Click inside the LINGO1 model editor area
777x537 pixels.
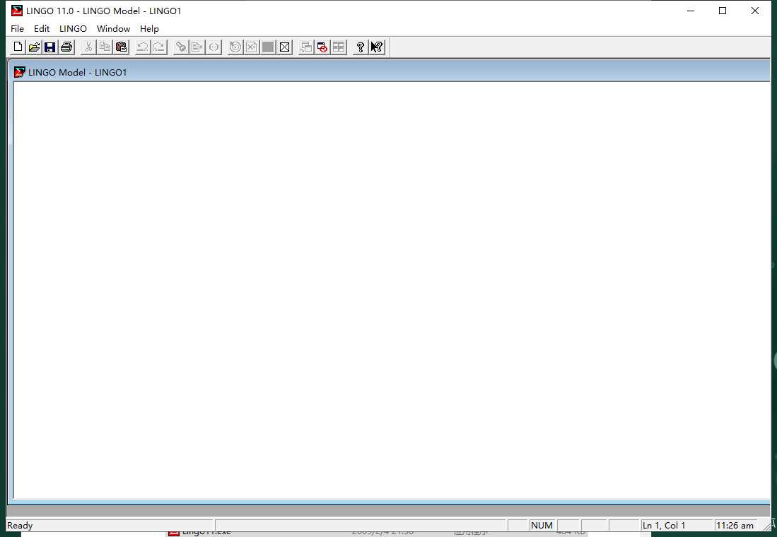pyautogui.click(x=392, y=290)
